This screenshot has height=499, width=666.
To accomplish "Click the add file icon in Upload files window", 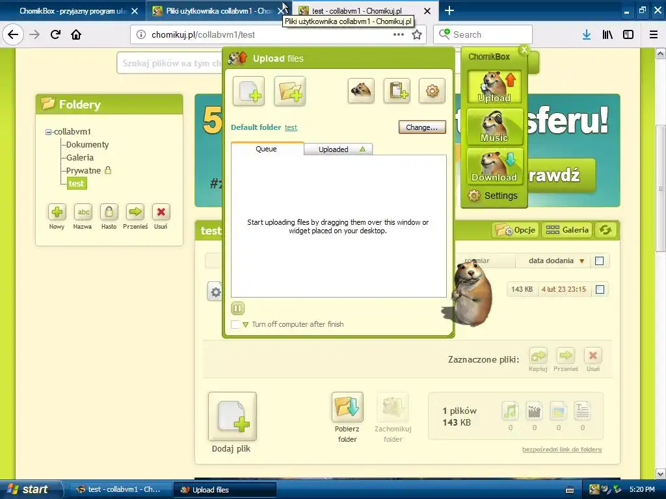I will [249, 91].
